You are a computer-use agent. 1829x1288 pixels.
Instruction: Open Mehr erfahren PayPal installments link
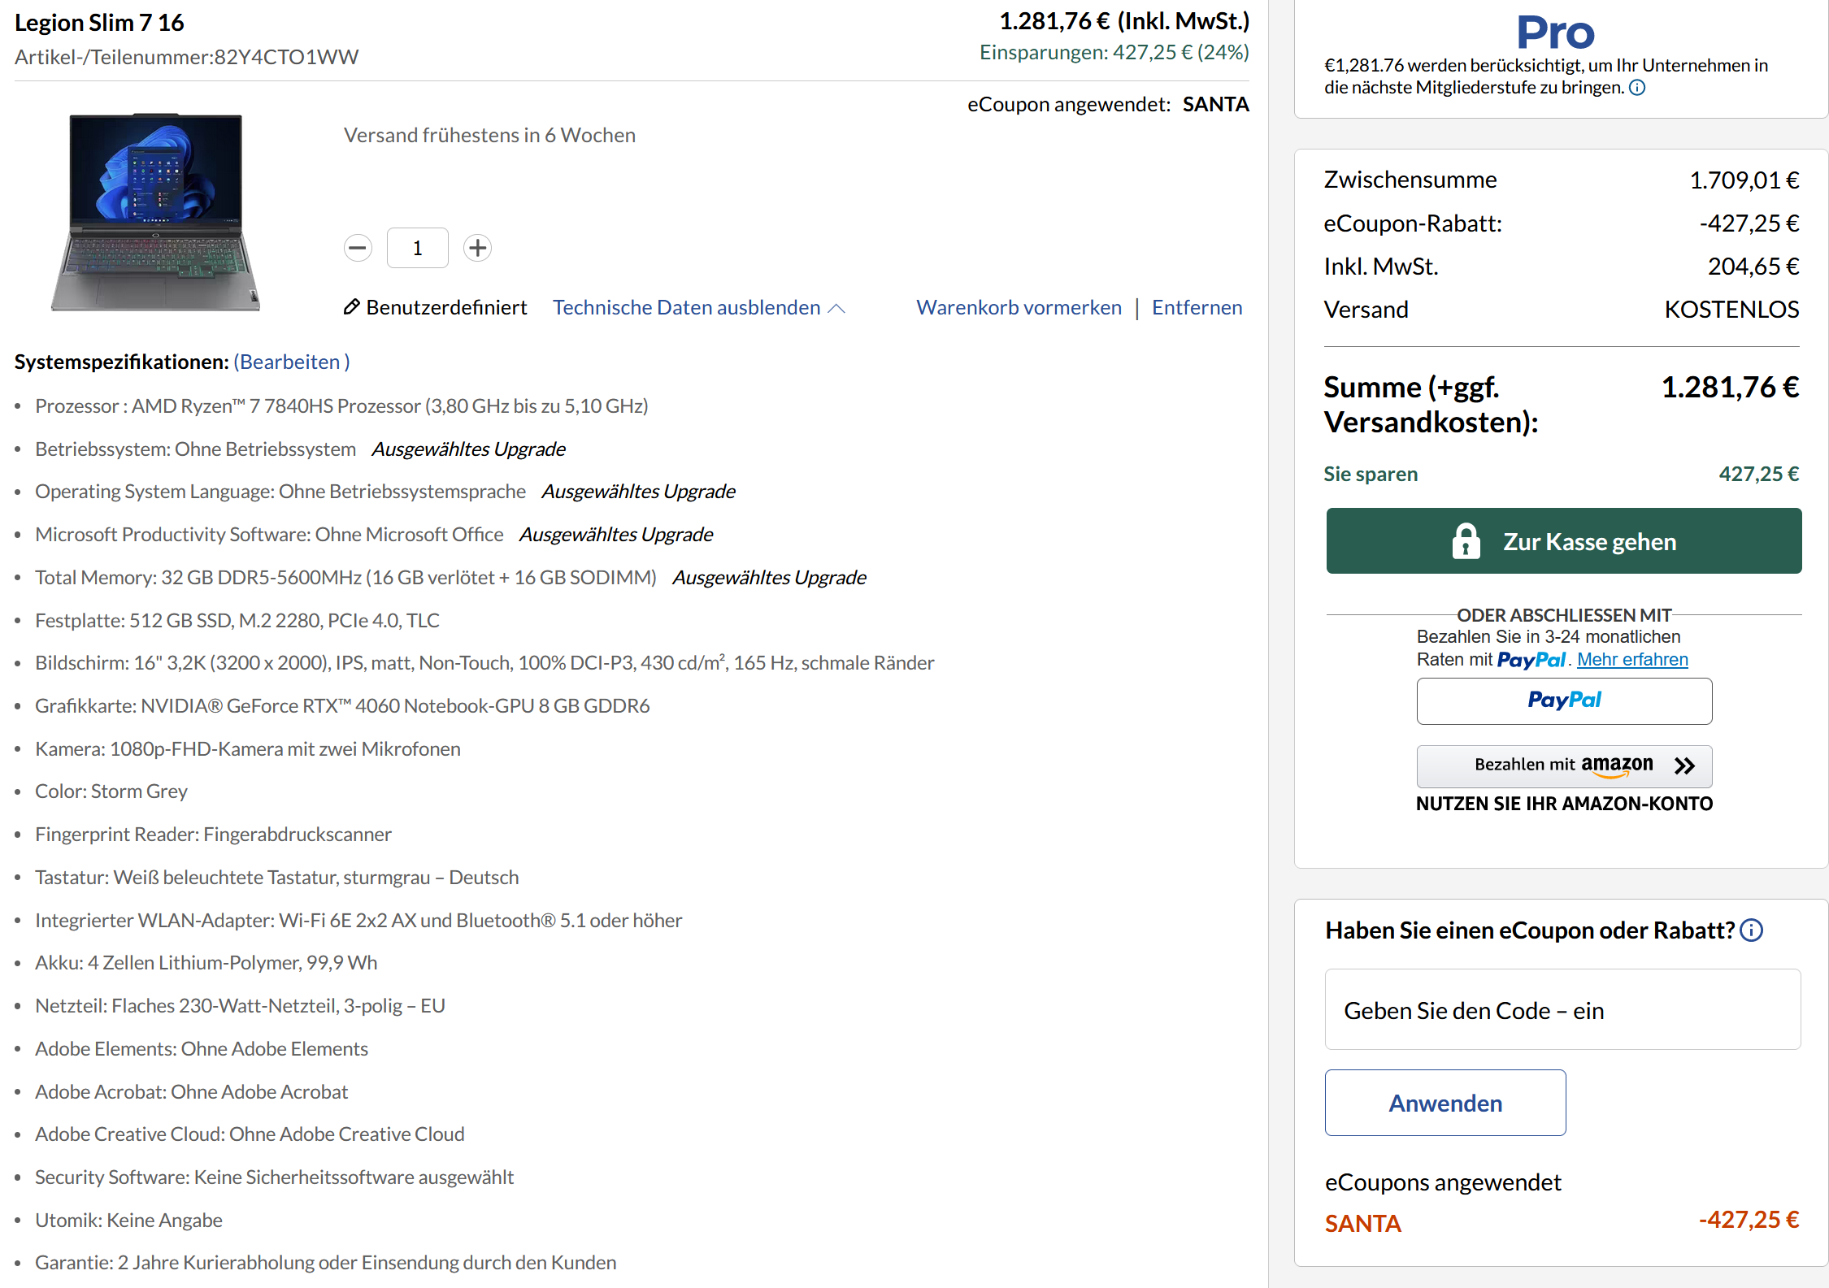coord(1632,660)
